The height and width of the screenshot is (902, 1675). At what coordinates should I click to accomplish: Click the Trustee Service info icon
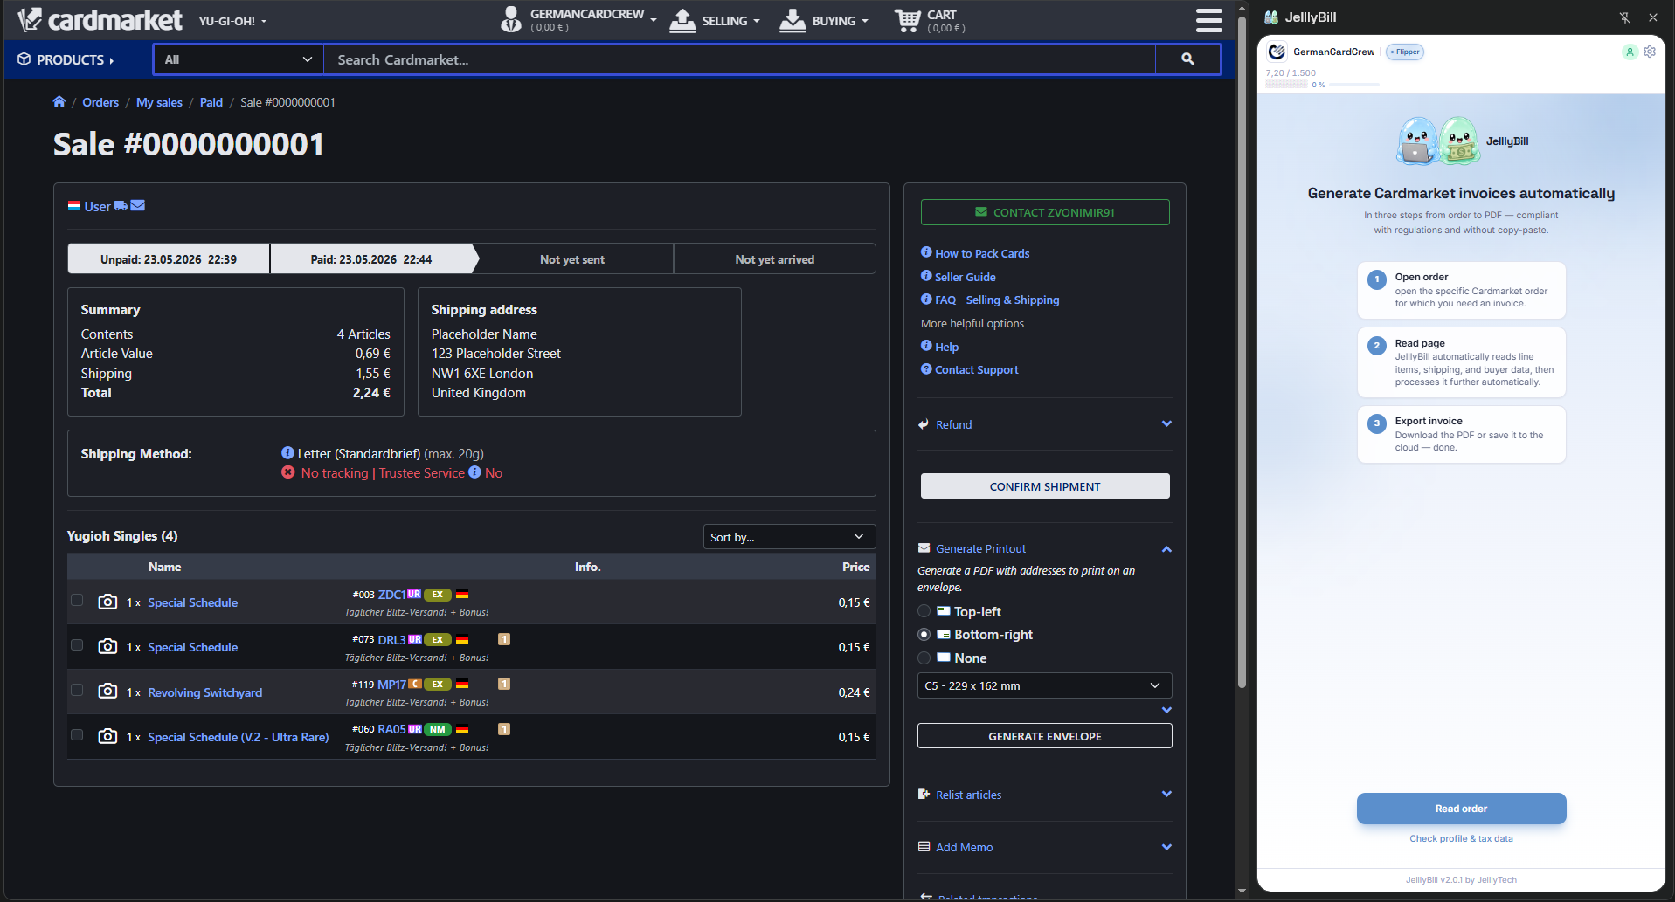tap(474, 472)
